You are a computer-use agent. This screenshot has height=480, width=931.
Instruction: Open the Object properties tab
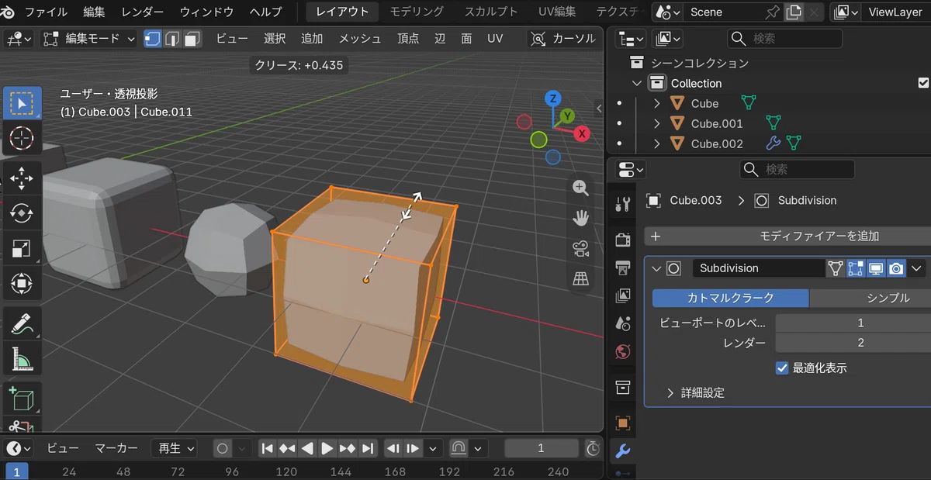coord(622,423)
